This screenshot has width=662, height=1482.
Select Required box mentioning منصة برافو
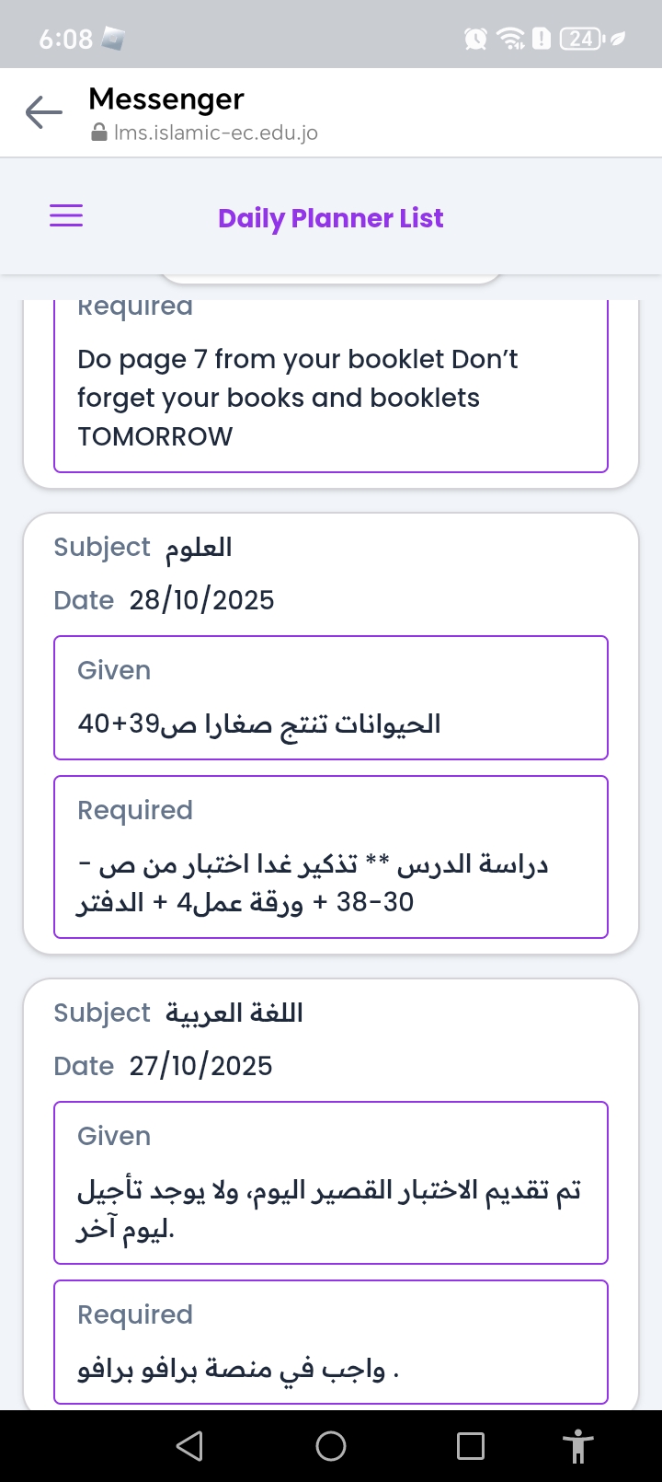click(x=331, y=1342)
